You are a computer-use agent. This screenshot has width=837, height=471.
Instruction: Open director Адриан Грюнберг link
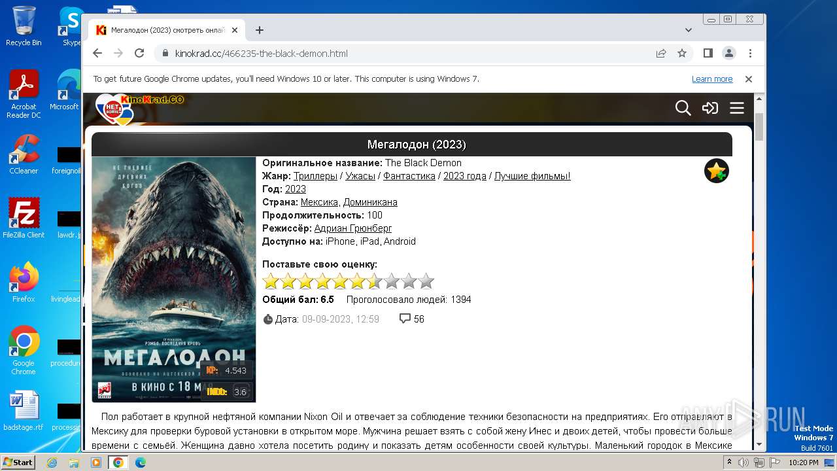(353, 228)
